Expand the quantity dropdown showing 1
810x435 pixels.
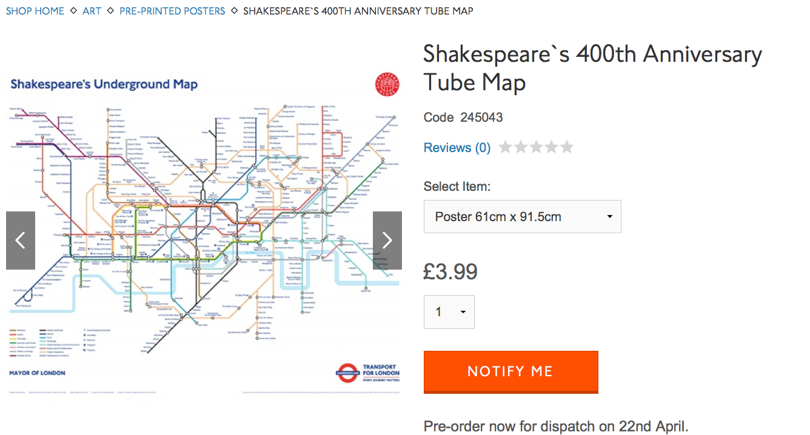click(x=449, y=312)
